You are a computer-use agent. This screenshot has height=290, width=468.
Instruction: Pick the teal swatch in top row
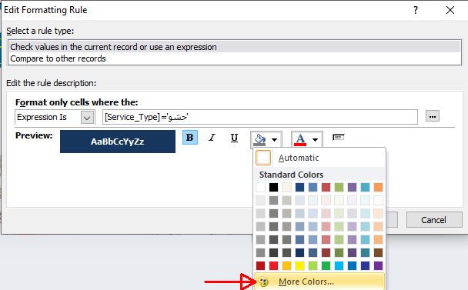(x=365, y=188)
